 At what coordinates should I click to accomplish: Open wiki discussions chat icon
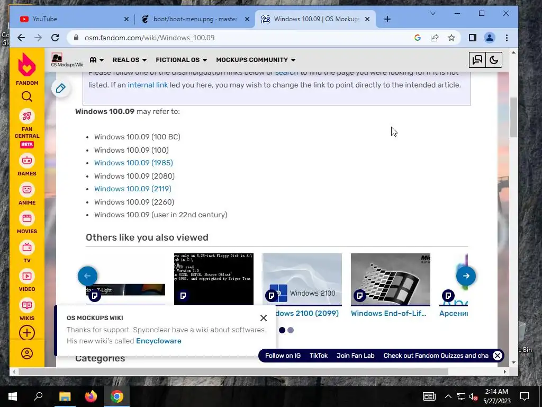477,60
